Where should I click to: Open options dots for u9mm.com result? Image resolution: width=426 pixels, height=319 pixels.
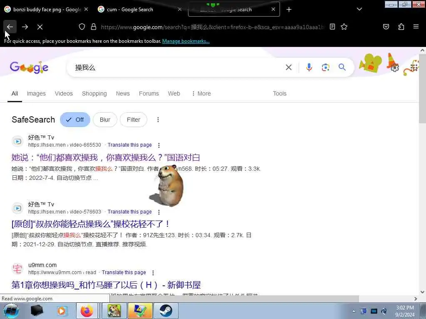click(x=153, y=272)
